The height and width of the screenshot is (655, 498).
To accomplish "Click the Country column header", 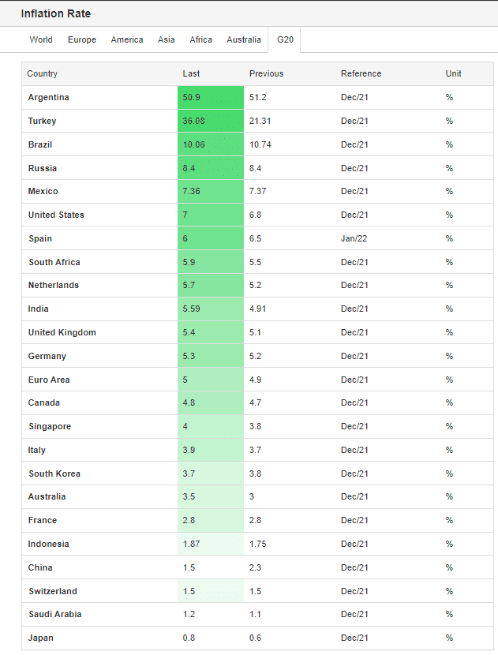I will 42,73.
